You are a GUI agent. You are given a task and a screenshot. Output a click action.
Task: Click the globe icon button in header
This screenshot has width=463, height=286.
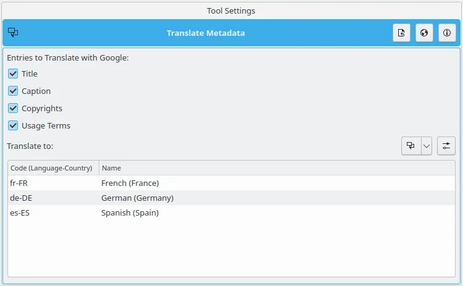point(423,33)
